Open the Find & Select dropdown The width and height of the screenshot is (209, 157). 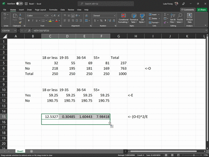tap(180, 18)
